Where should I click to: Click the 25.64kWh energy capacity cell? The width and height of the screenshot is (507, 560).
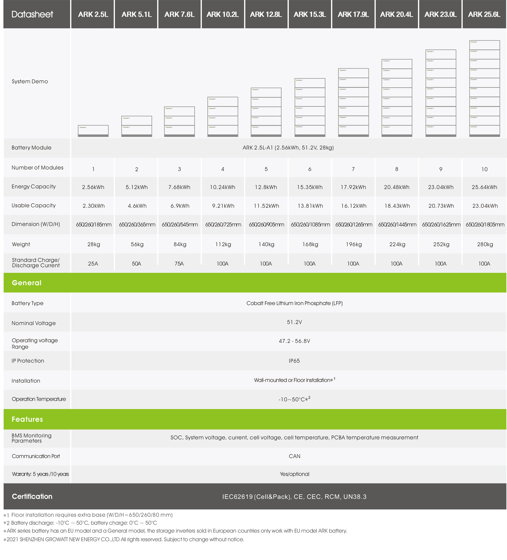pyautogui.click(x=484, y=187)
